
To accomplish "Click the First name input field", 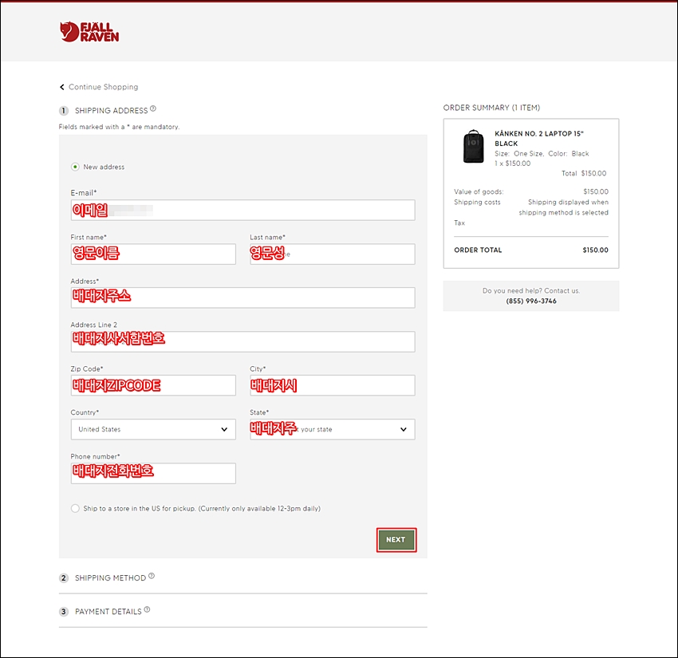I will coord(153,254).
